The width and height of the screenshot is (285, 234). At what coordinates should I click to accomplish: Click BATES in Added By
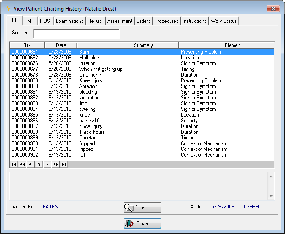click(50, 207)
